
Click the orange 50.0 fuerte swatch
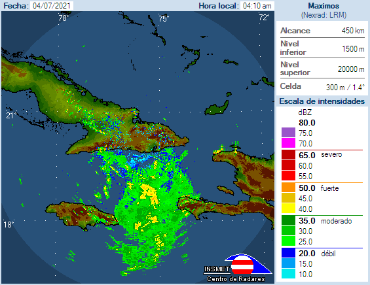coord(288,188)
